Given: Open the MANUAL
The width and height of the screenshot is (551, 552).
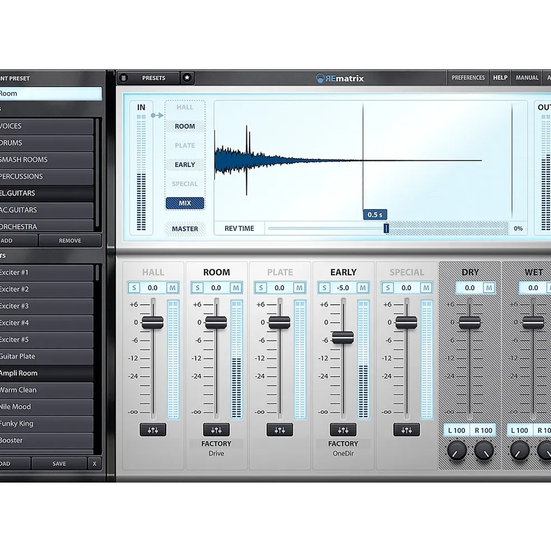Looking at the screenshot, I should coord(527,77).
